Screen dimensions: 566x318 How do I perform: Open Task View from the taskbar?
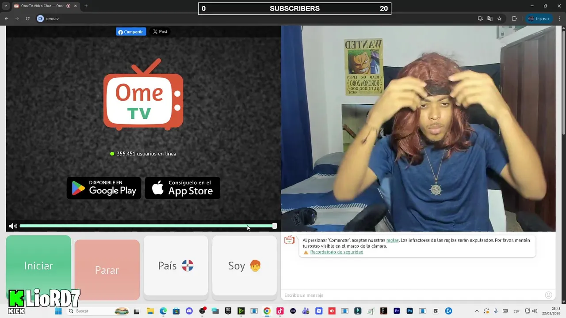coord(137,311)
